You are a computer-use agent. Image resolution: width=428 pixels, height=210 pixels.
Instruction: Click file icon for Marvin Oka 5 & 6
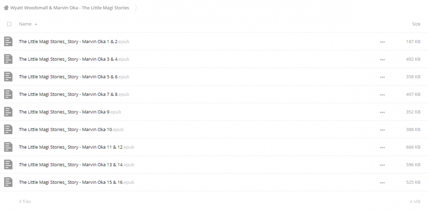click(8, 77)
